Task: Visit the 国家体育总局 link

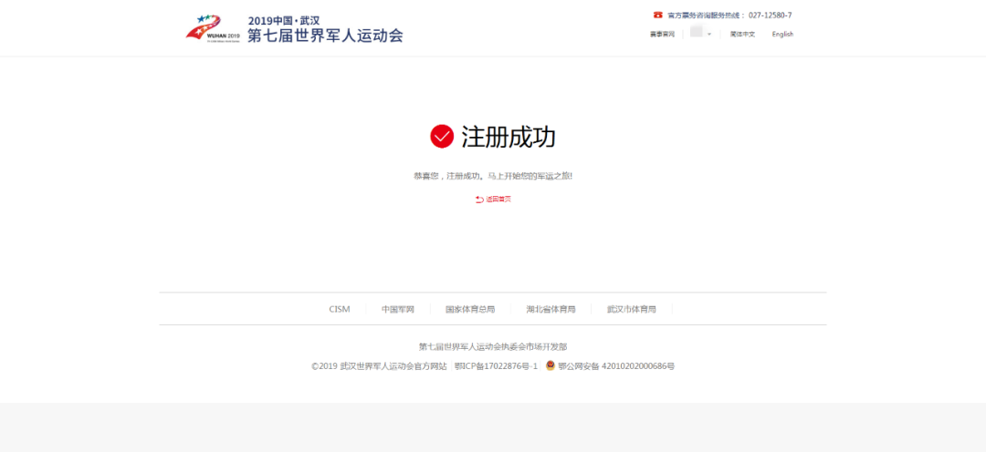Action: 470,309
